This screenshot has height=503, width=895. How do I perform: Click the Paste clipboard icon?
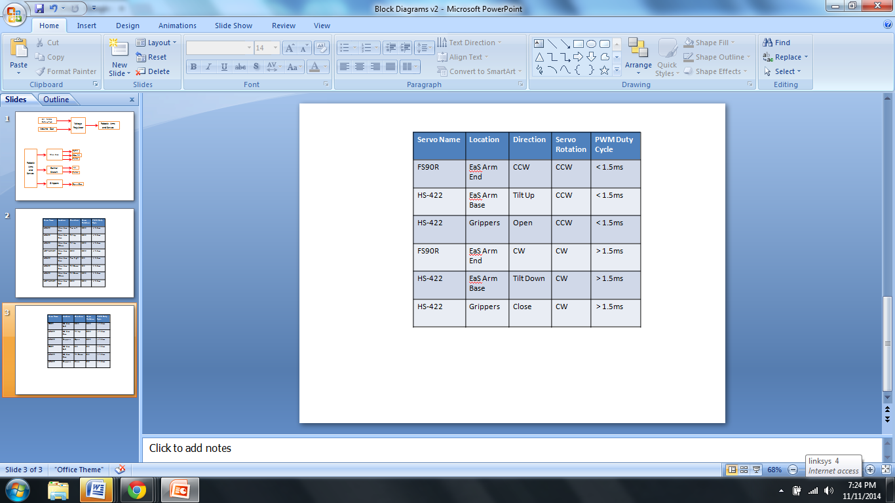[x=18, y=49]
